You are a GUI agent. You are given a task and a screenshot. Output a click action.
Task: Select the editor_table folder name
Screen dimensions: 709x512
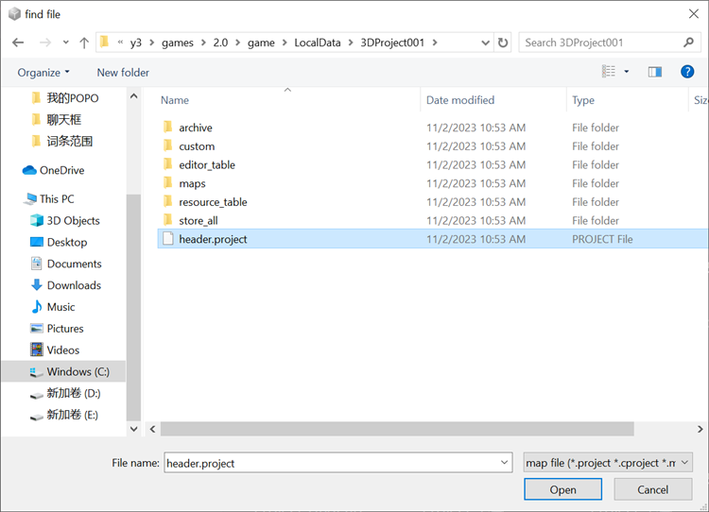(x=207, y=165)
